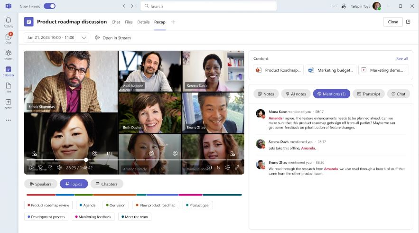Screen dimensions: 419x233
Task: Add a tab with the plus icon
Action: [173, 22]
